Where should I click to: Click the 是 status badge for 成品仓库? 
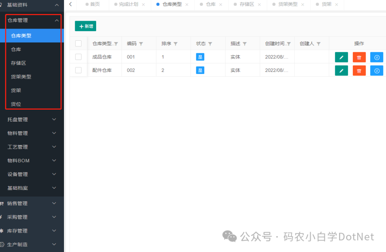[200, 57]
